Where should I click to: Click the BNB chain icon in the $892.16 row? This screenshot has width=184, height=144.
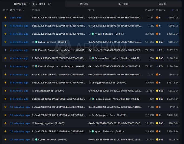click(5, 18)
